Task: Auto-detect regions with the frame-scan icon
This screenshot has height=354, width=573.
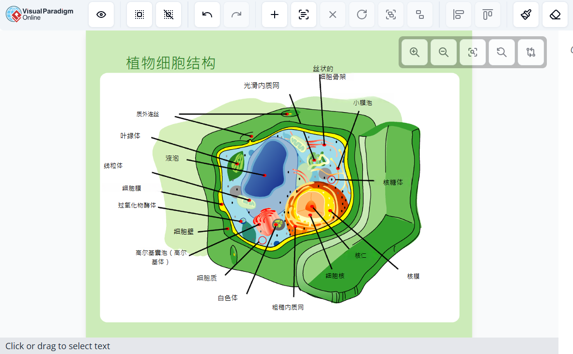Action: coord(391,15)
